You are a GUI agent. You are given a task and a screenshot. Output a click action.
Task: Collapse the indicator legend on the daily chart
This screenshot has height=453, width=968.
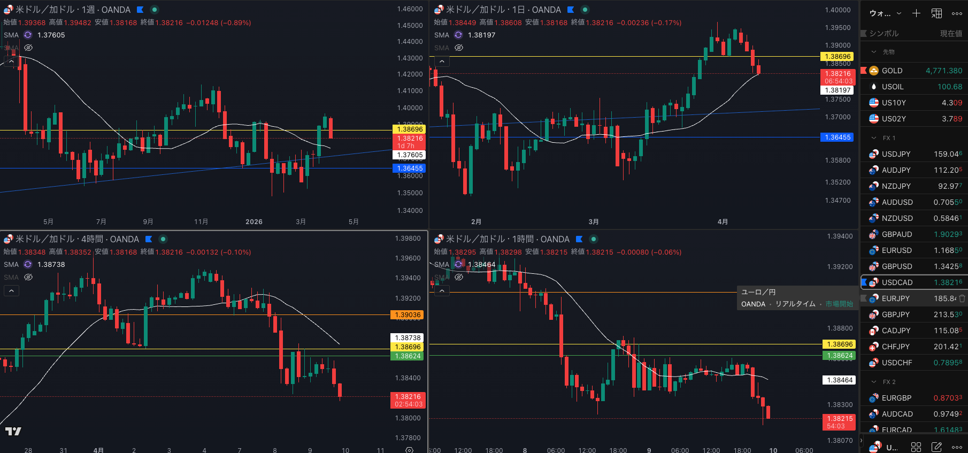point(442,62)
